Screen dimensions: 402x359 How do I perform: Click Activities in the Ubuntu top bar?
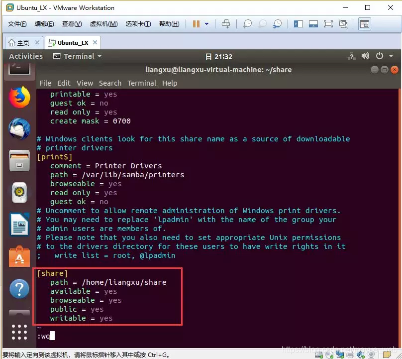point(26,56)
